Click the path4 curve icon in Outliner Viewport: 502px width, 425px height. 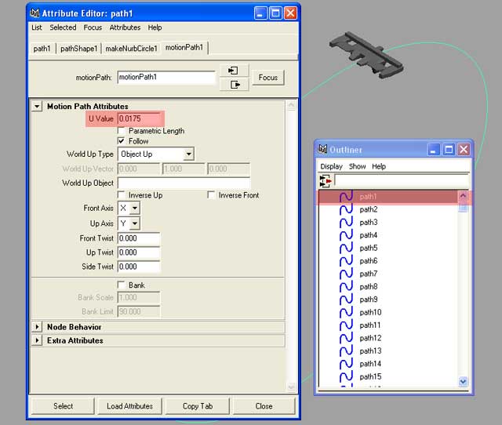pyautogui.click(x=346, y=235)
